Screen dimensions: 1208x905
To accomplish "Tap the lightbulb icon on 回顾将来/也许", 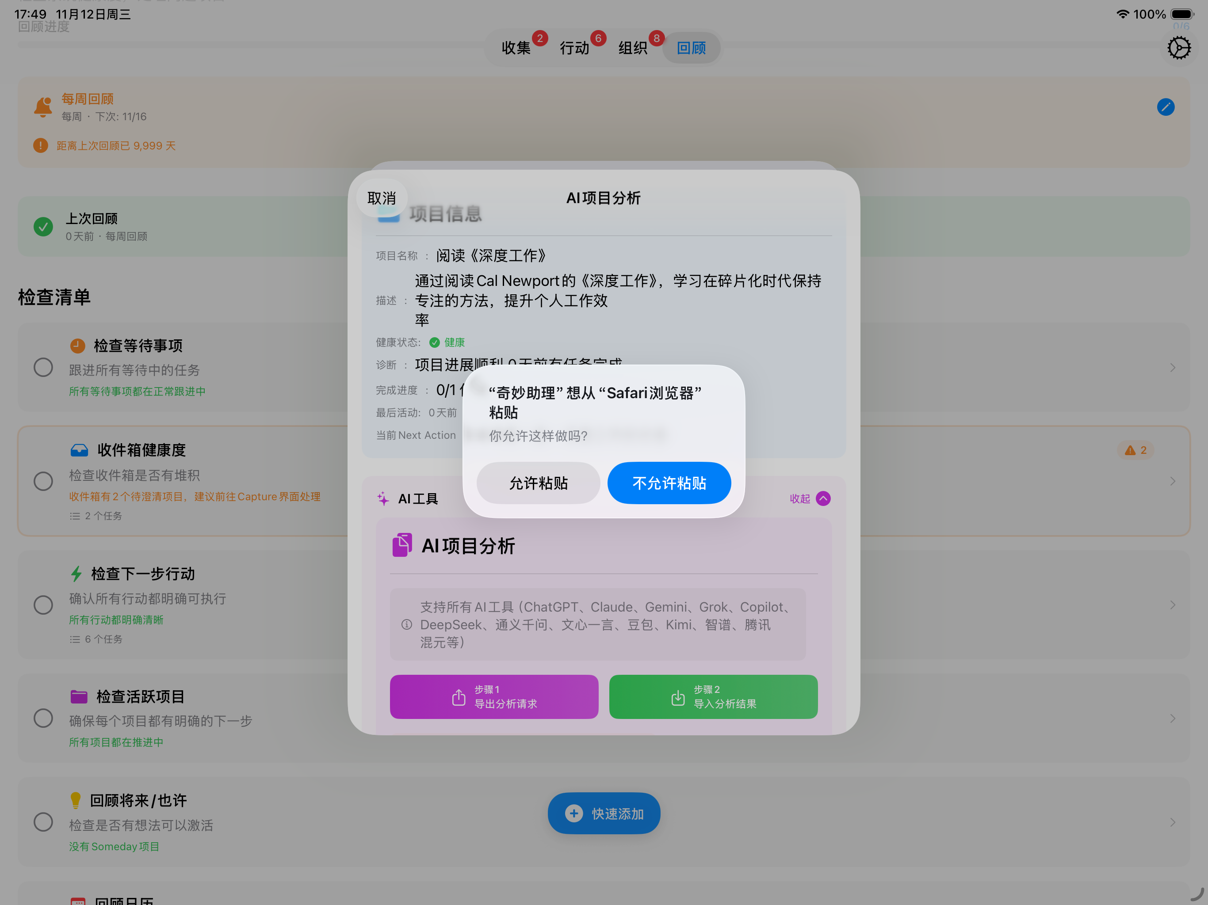I will pos(76,800).
